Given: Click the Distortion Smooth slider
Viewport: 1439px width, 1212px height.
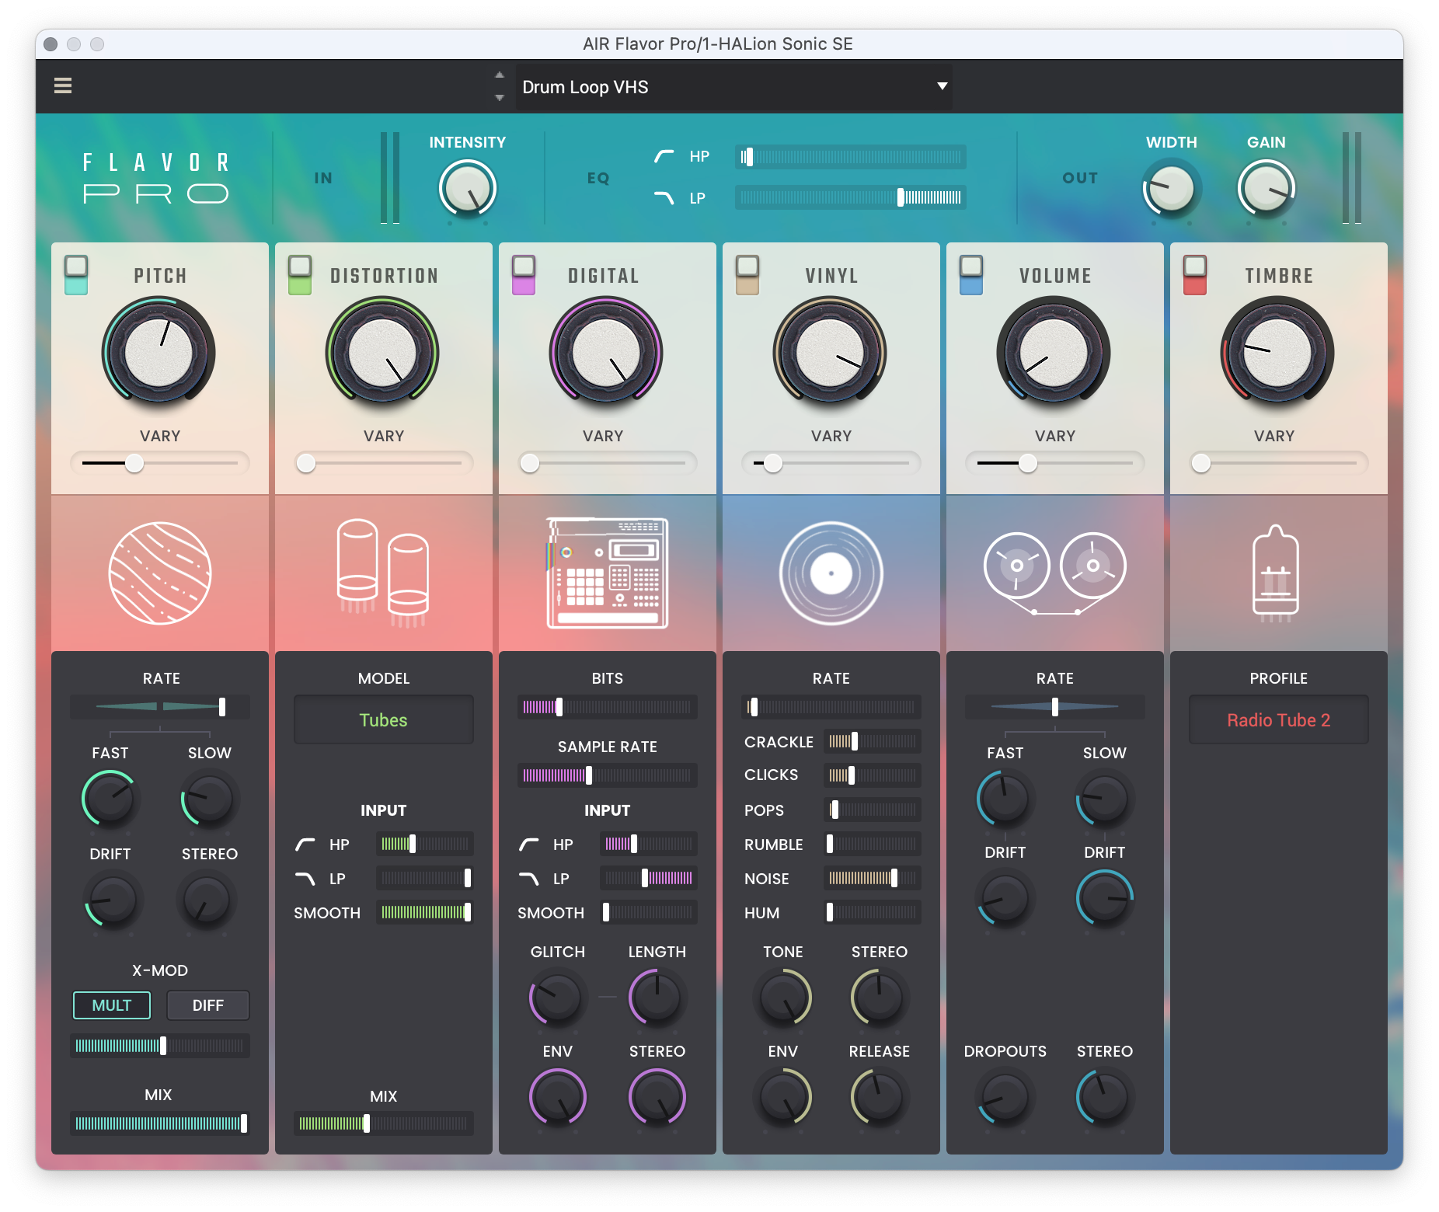Looking at the screenshot, I should (x=425, y=912).
